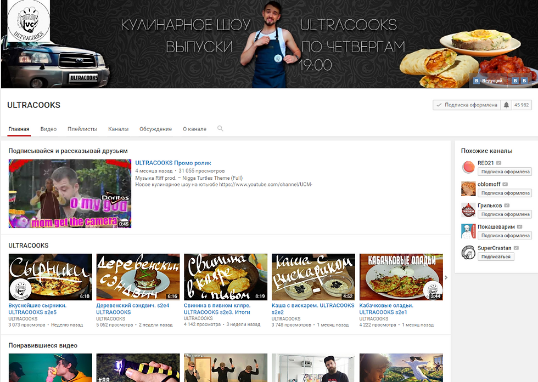Viewport: 538px width, 382px height.
Task: Open the Плейлисты tab
Action: 82,129
